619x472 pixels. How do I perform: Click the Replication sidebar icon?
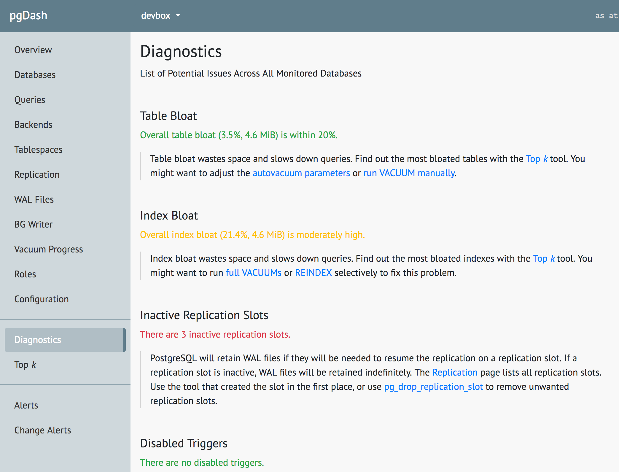(37, 174)
